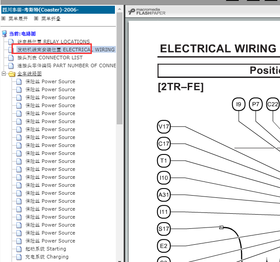The height and width of the screenshot is (262, 280).
Task: Click page icon of first Power Source row
Action: pos(19,81)
